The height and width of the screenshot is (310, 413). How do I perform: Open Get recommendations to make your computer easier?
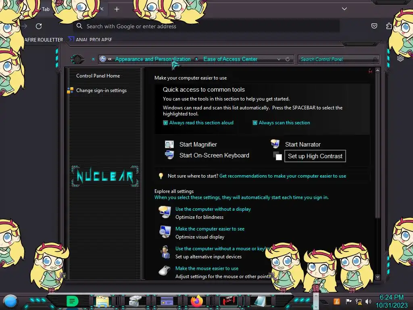(283, 176)
